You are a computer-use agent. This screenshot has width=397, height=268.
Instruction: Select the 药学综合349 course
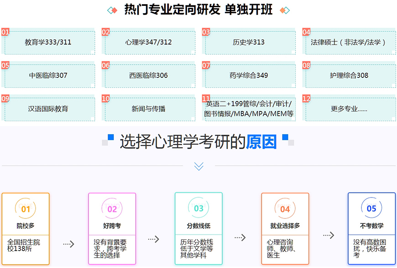250,75
